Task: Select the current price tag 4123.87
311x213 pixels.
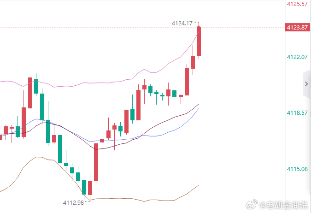Action: 298,27
